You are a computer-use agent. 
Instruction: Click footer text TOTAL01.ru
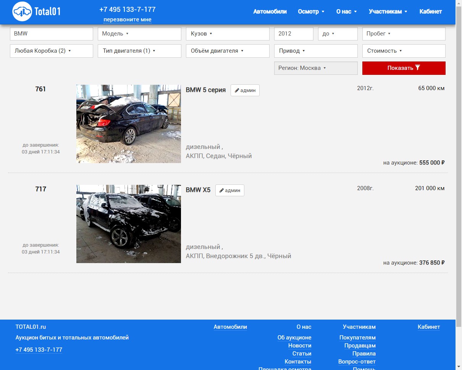pos(31,327)
